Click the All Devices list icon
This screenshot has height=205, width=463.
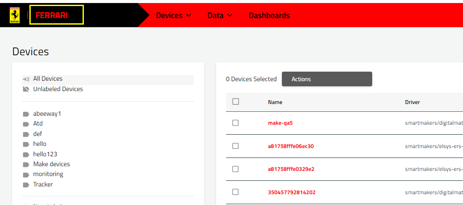(26, 79)
